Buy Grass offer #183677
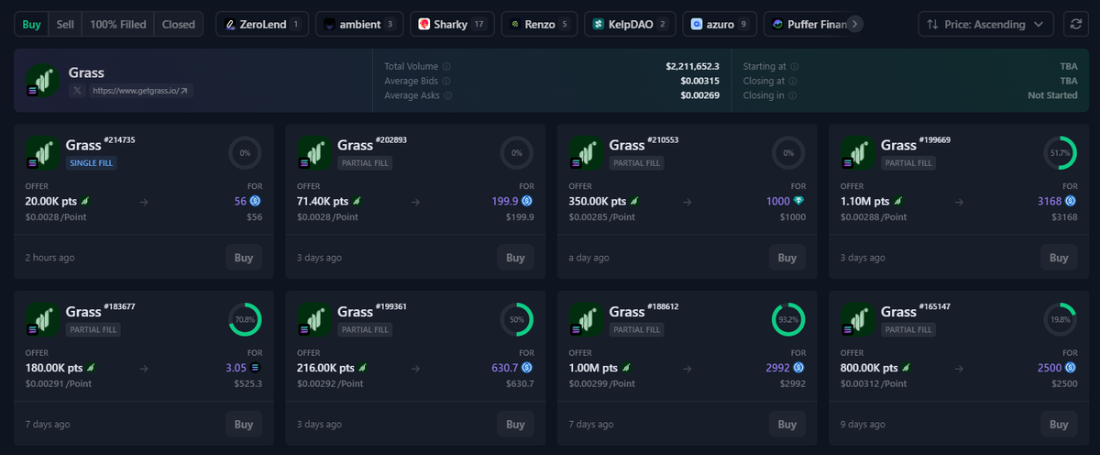Viewport: 1100px width, 455px height. tap(244, 424)
